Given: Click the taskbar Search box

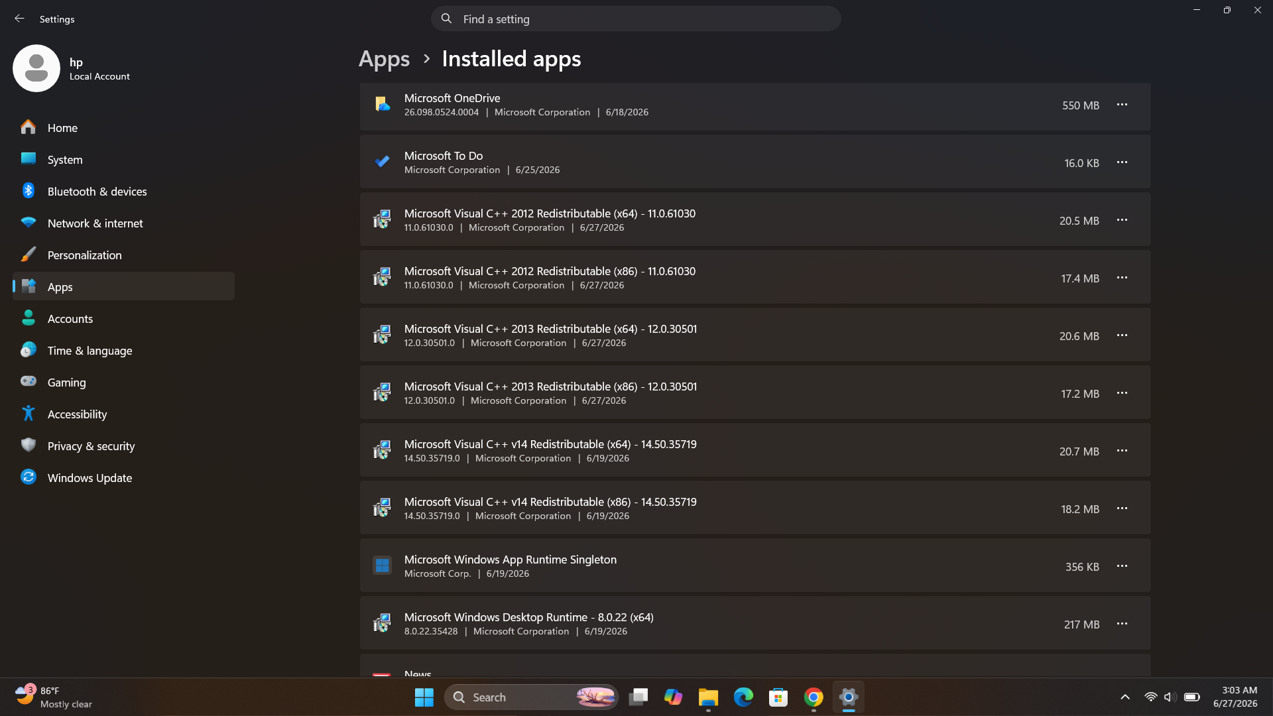Looking at the screenshot, I should (x=531, y=697).
